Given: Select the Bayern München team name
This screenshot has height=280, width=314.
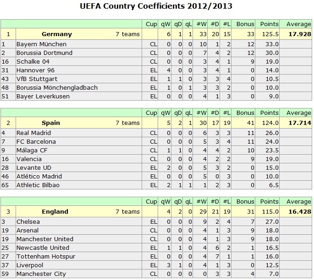Looking at the screenshot, I should tap(41, 44).
